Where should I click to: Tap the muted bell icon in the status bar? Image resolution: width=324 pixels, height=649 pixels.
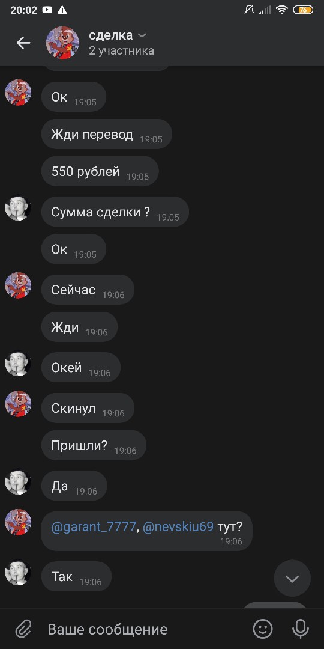pos(249,10)
